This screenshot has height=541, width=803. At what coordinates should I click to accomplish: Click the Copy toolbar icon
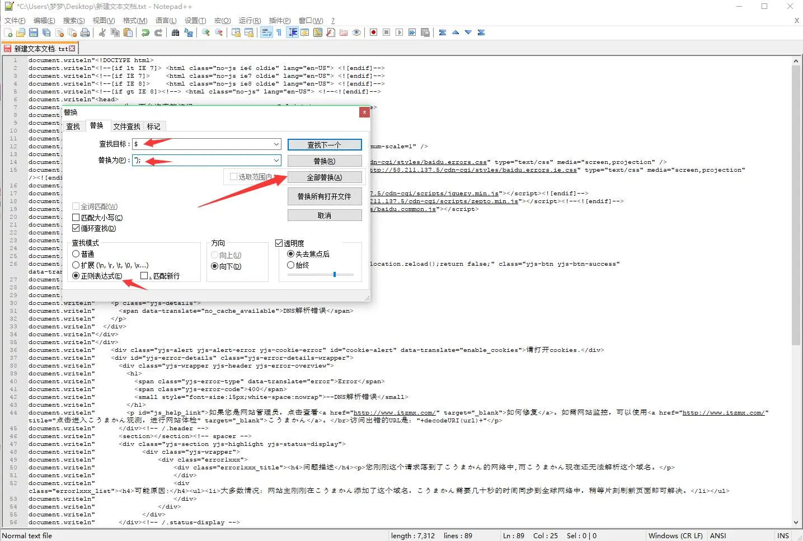coord(115,32)
